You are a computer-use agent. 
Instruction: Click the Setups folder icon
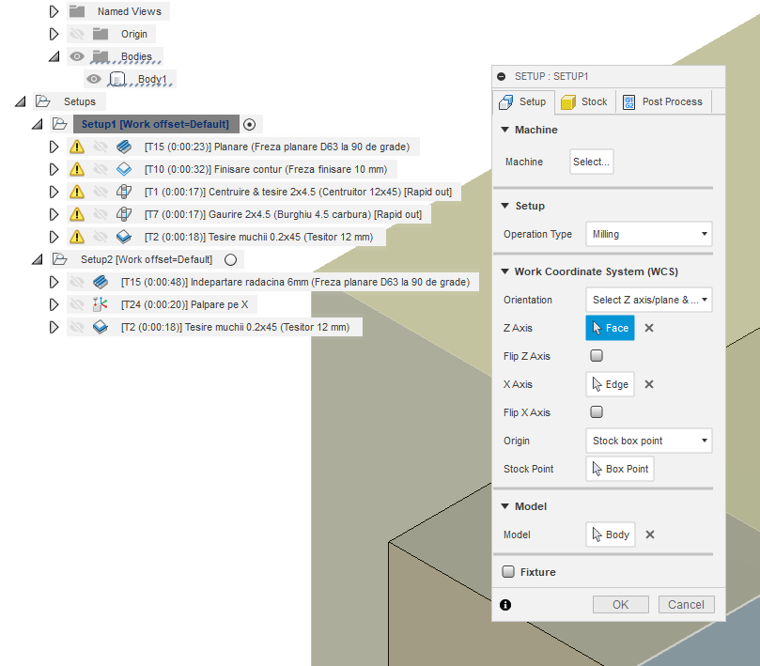click(43, 101)
